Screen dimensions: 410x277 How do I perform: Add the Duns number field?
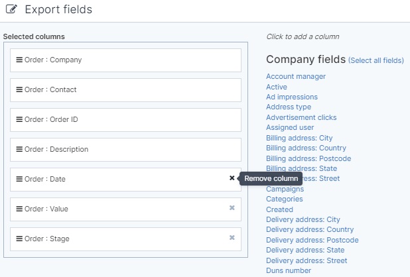click(x=289, y=271)
